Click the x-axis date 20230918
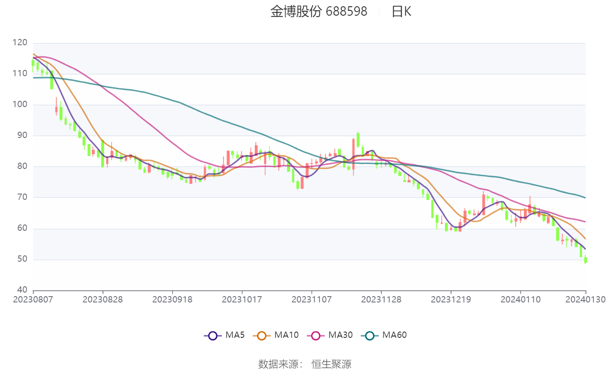The height and width of the screenshot is (371, 610). click(x=172, y=299)
